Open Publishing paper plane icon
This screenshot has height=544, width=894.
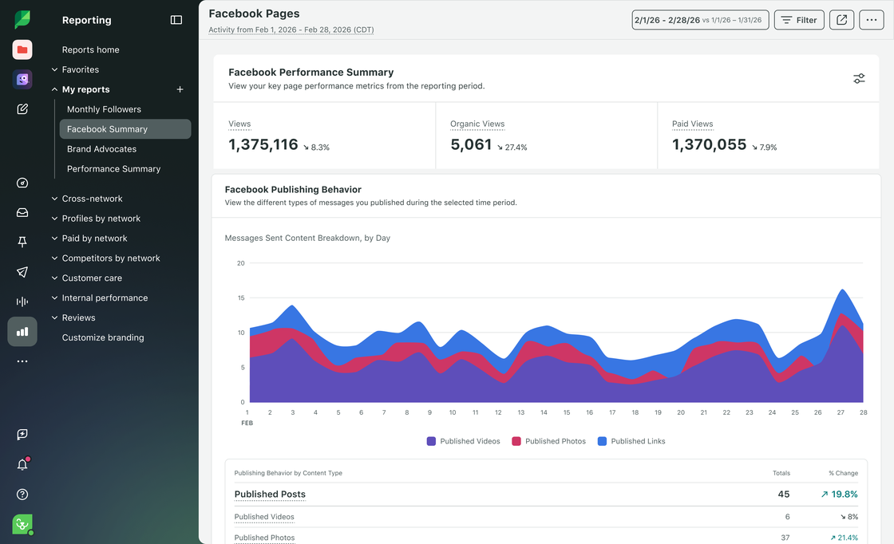pyautogui.click(x=22, y=272)
